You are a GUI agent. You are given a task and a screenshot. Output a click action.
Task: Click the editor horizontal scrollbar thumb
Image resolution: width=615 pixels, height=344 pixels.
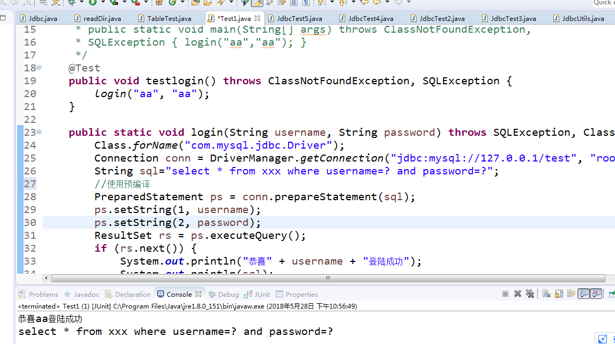tap(328, 278)
